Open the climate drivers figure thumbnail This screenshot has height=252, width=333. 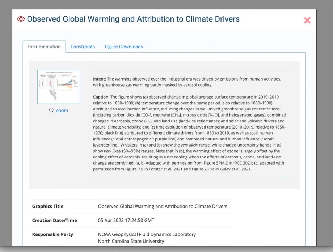[59, 87]
